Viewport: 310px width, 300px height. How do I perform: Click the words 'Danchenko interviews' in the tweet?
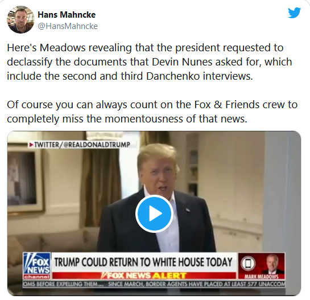click(x=200, y=76)
